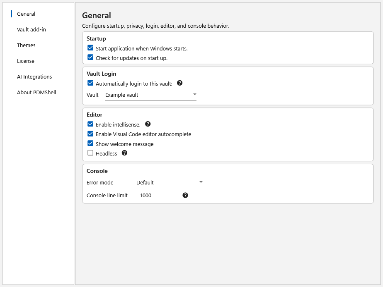Click help icon for Console line limit
Viewport: 383px width, 287px height.
(x=185, y=195)
